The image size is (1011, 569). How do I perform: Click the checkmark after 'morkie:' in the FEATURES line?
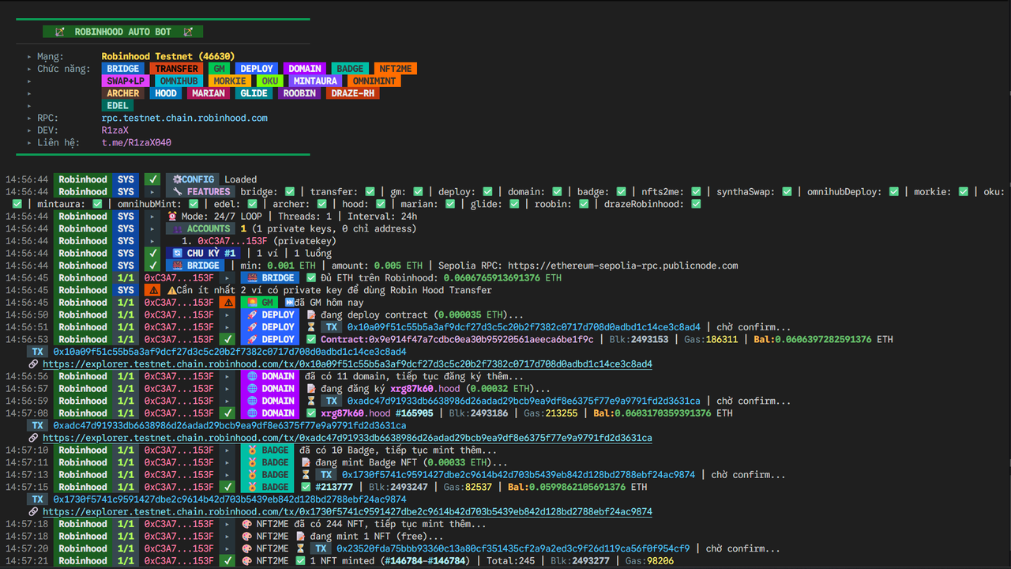click(964, 191)
